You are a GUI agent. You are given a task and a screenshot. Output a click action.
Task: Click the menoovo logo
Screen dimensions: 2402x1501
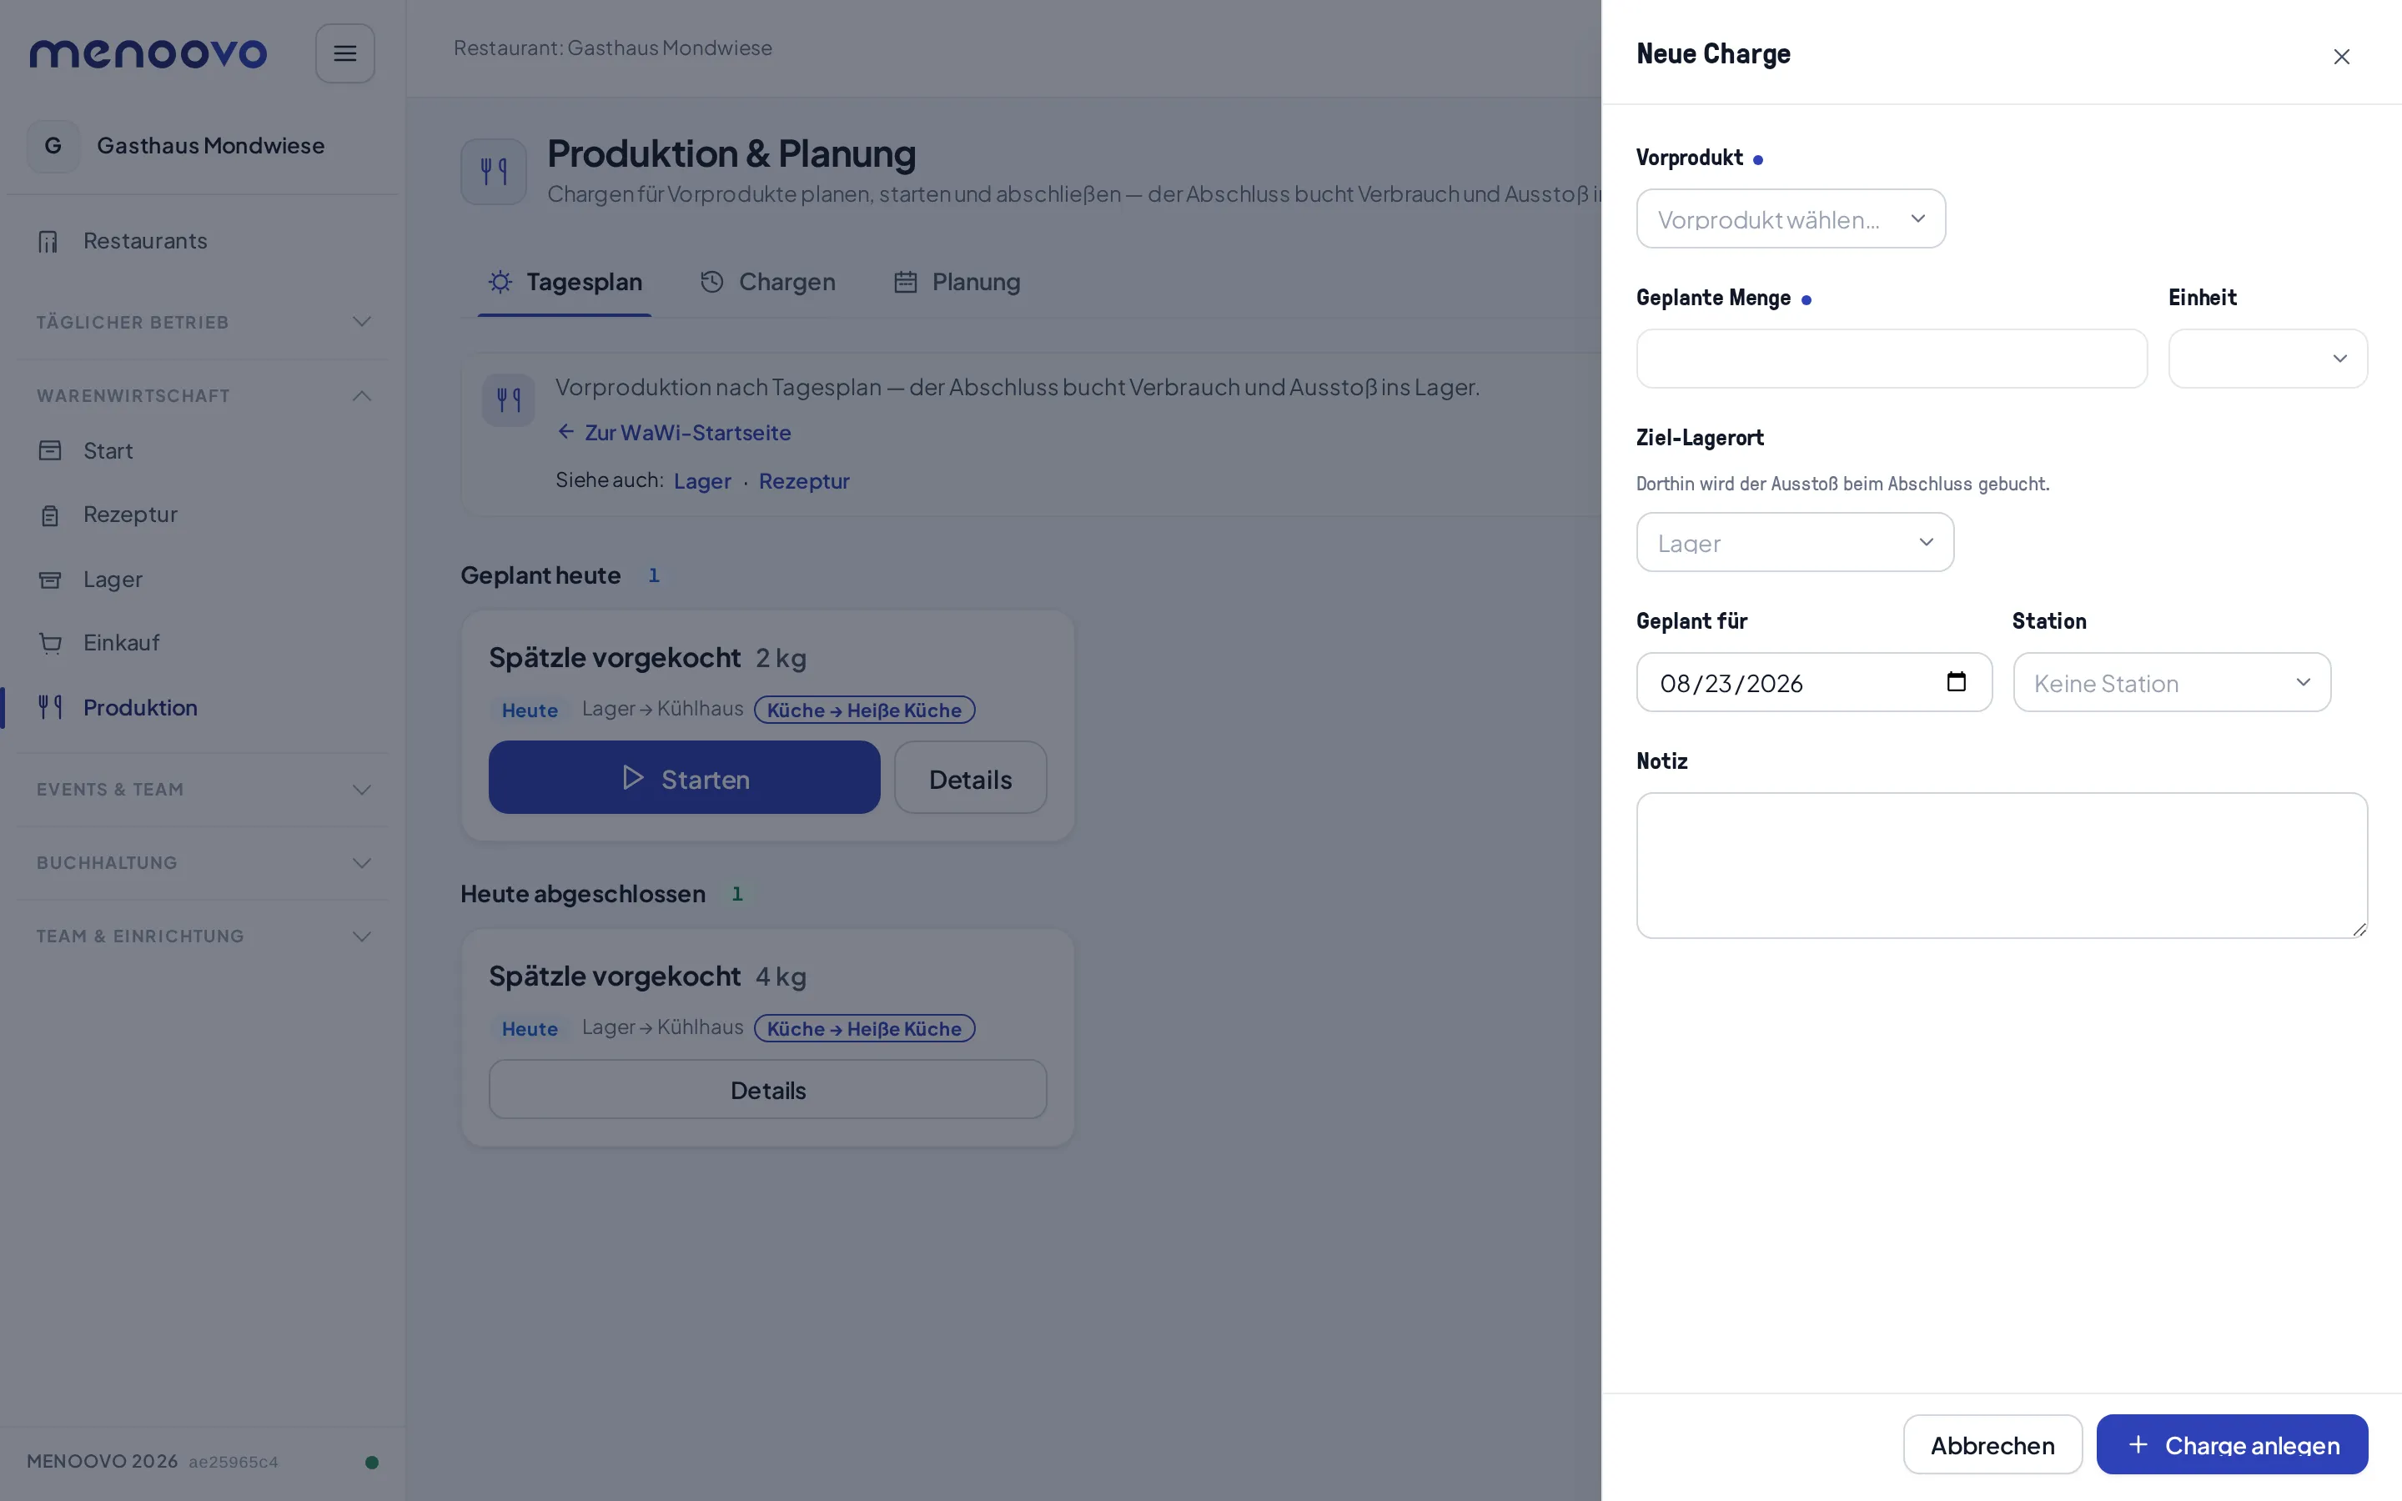(x=148, y=53)
